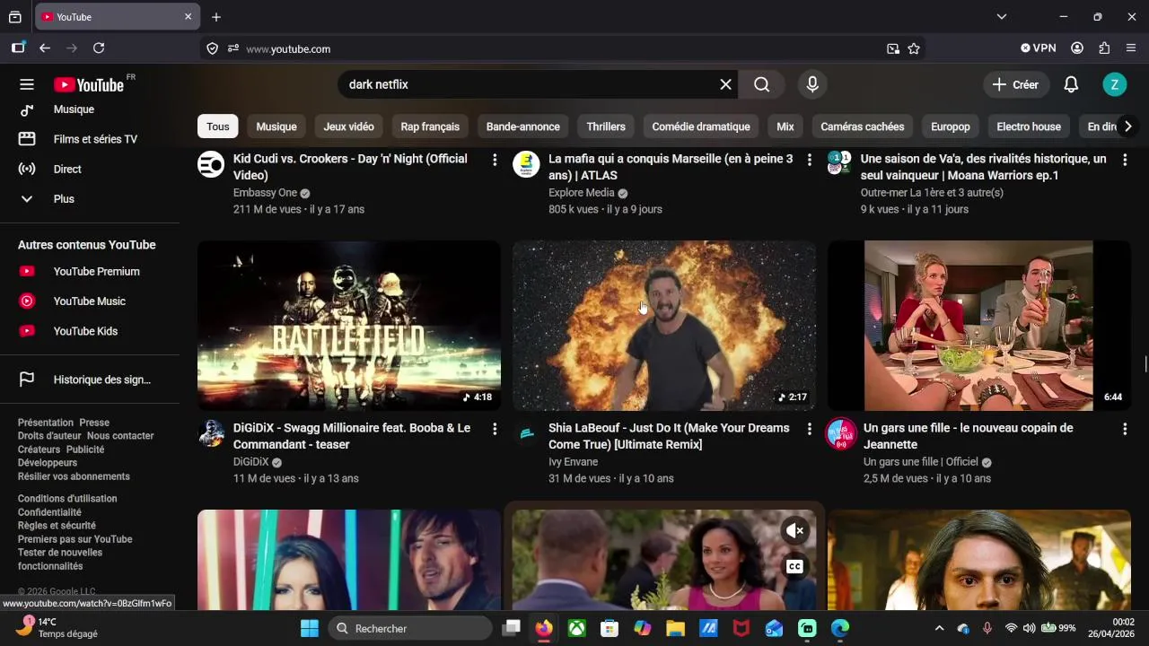The image size is (1149, 646).
Task: Open the Confidentialité footer link
Action: coord(49,512)
